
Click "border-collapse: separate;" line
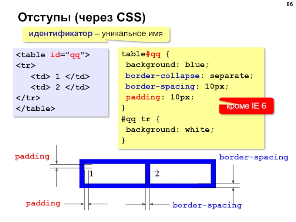189,76
